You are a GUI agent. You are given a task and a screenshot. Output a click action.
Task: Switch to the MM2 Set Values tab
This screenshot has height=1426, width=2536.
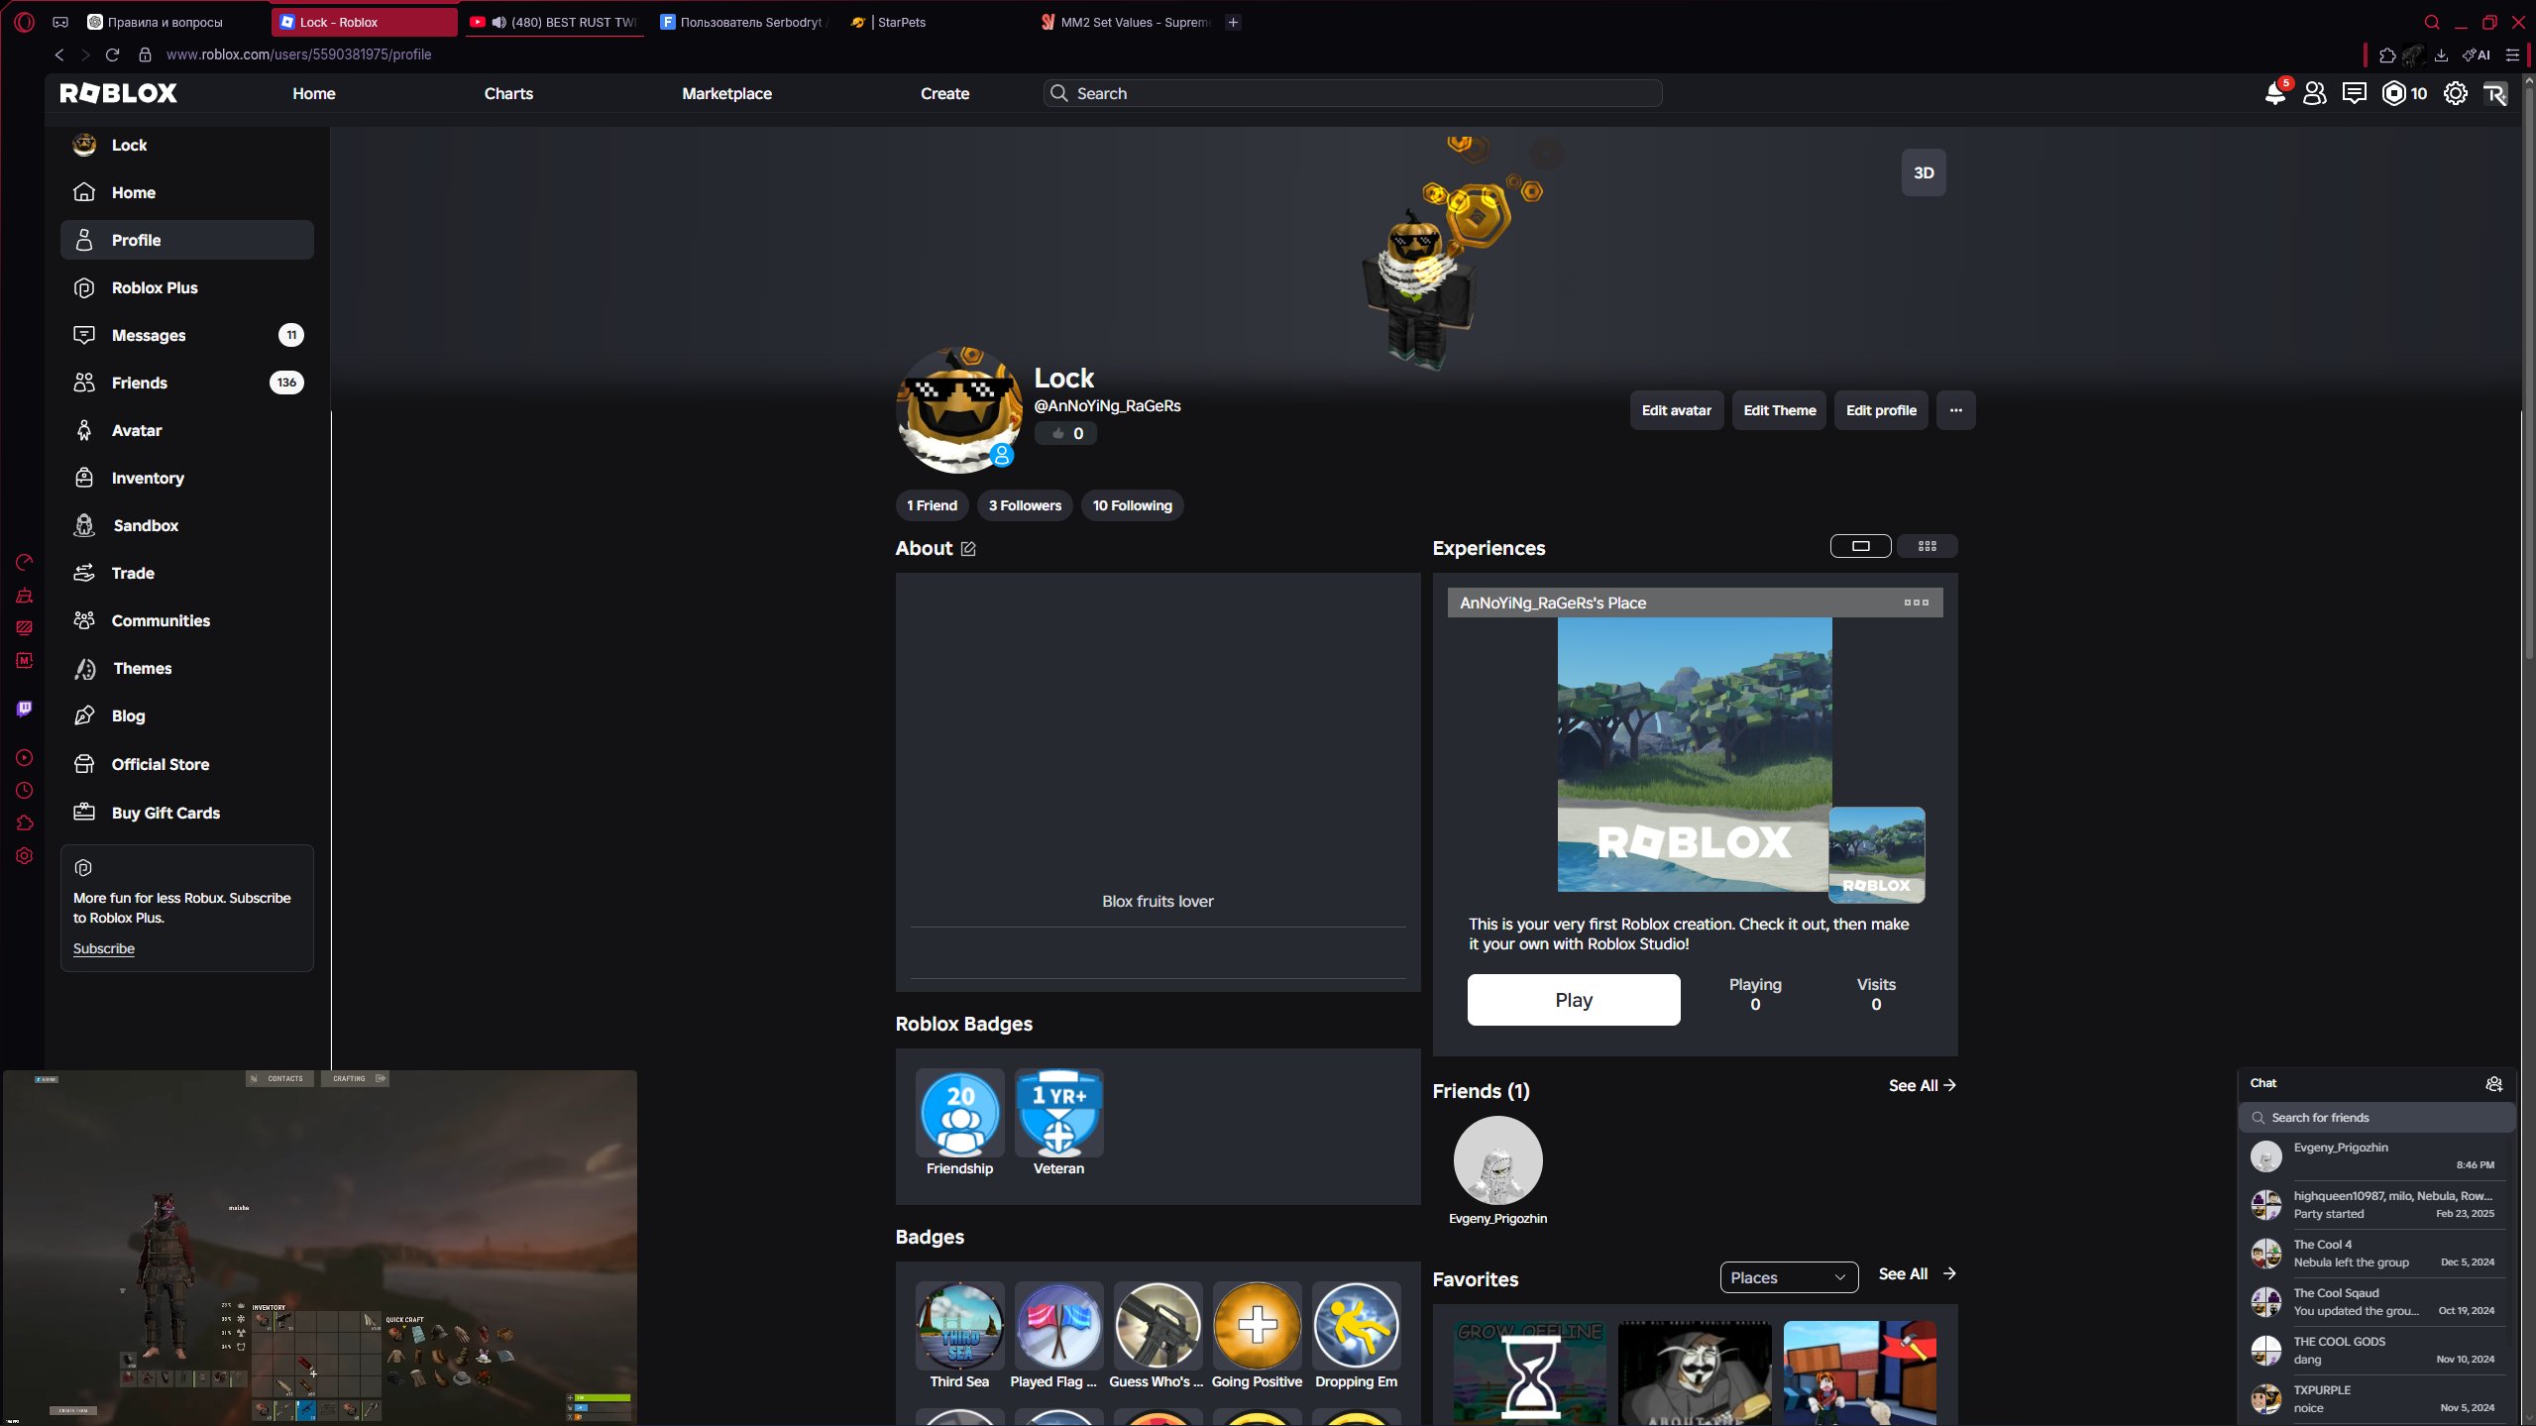tap(1127, 22)
